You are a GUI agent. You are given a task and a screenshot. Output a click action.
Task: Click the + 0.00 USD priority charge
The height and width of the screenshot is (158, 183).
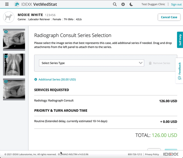click(169, 122)
